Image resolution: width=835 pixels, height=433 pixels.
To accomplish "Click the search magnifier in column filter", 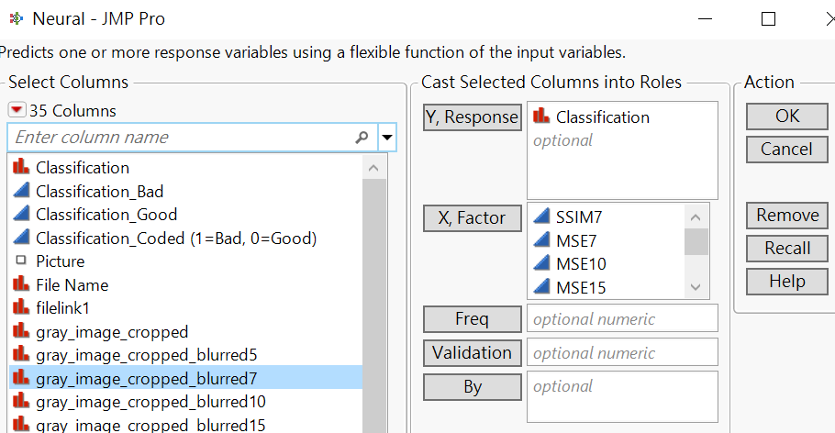I will [362, 138].
